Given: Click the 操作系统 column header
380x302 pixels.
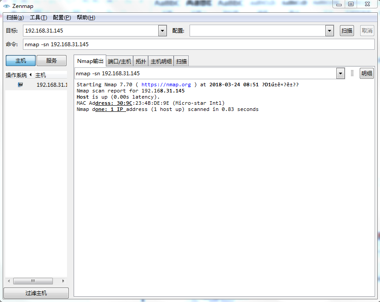Looking at the screenshot, I should (19, 75).
